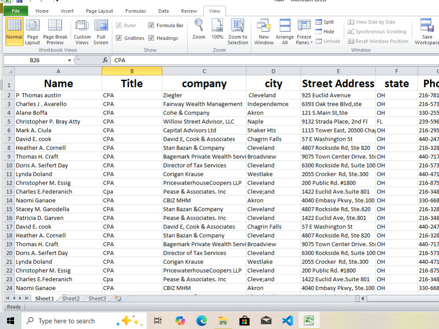Select the Sheet1 tab
439x329 pixels.
point(44,298)
